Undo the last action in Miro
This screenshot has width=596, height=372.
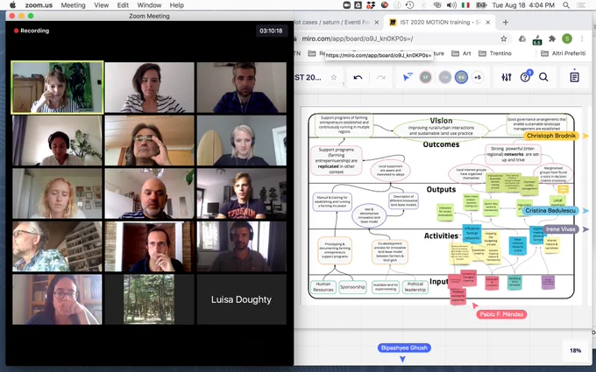pos(358,77)
